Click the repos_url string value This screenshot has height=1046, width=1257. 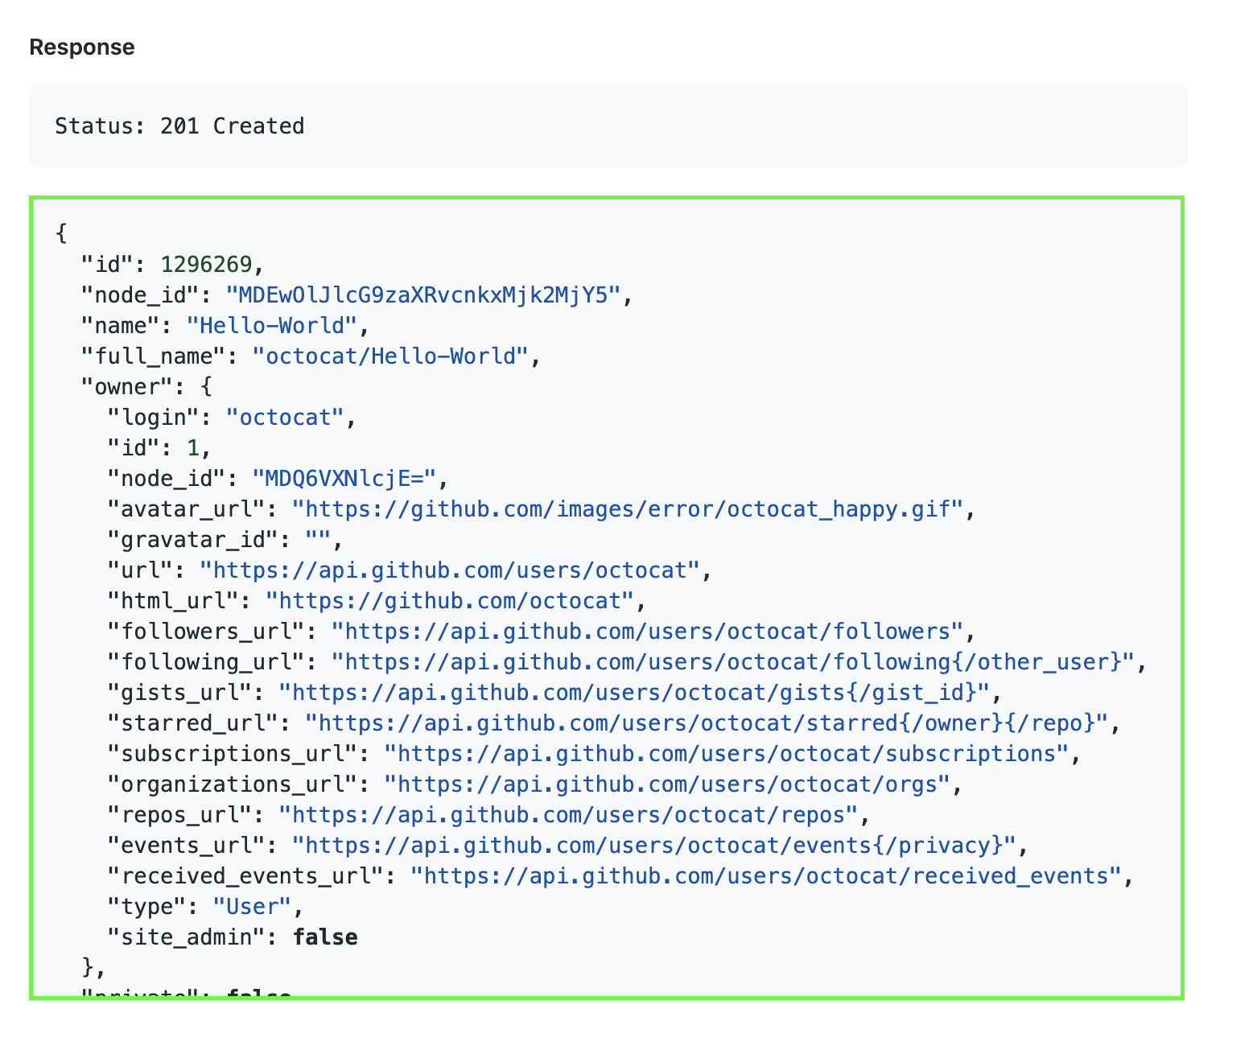click(x=568, y=814)
